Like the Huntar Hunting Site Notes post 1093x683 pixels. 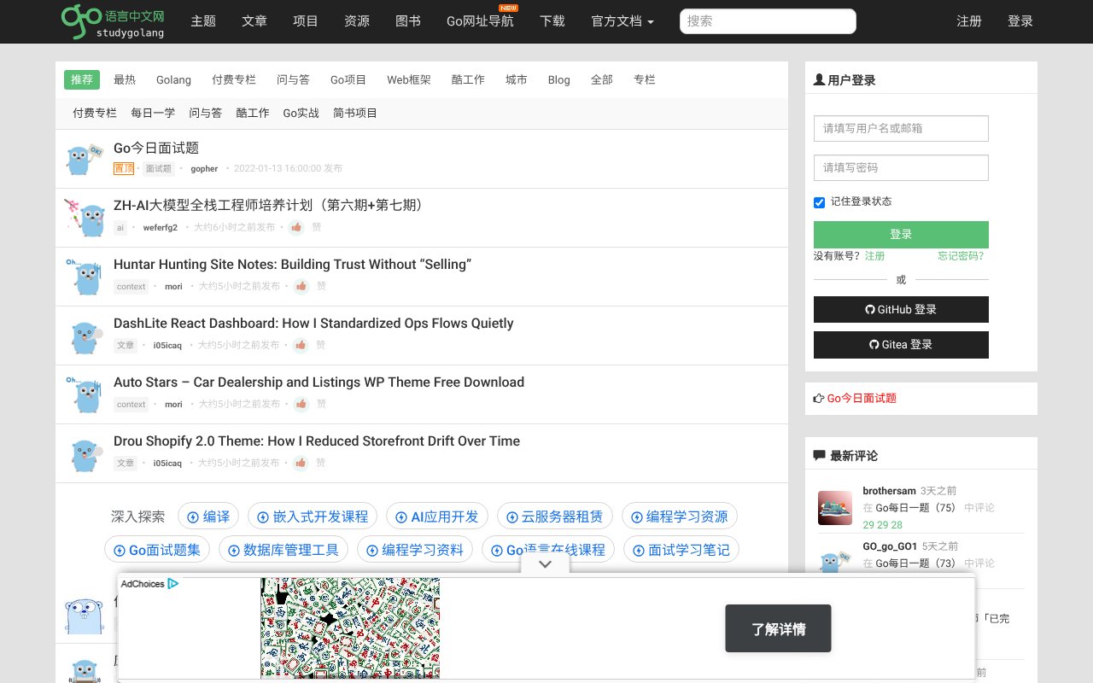(x=301, y=286)
